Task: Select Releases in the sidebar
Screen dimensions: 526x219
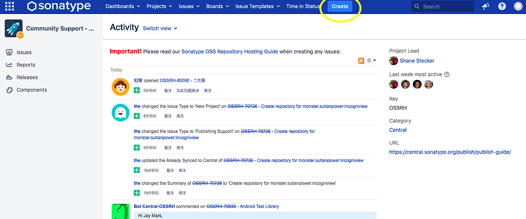Action: coord(27,77)
